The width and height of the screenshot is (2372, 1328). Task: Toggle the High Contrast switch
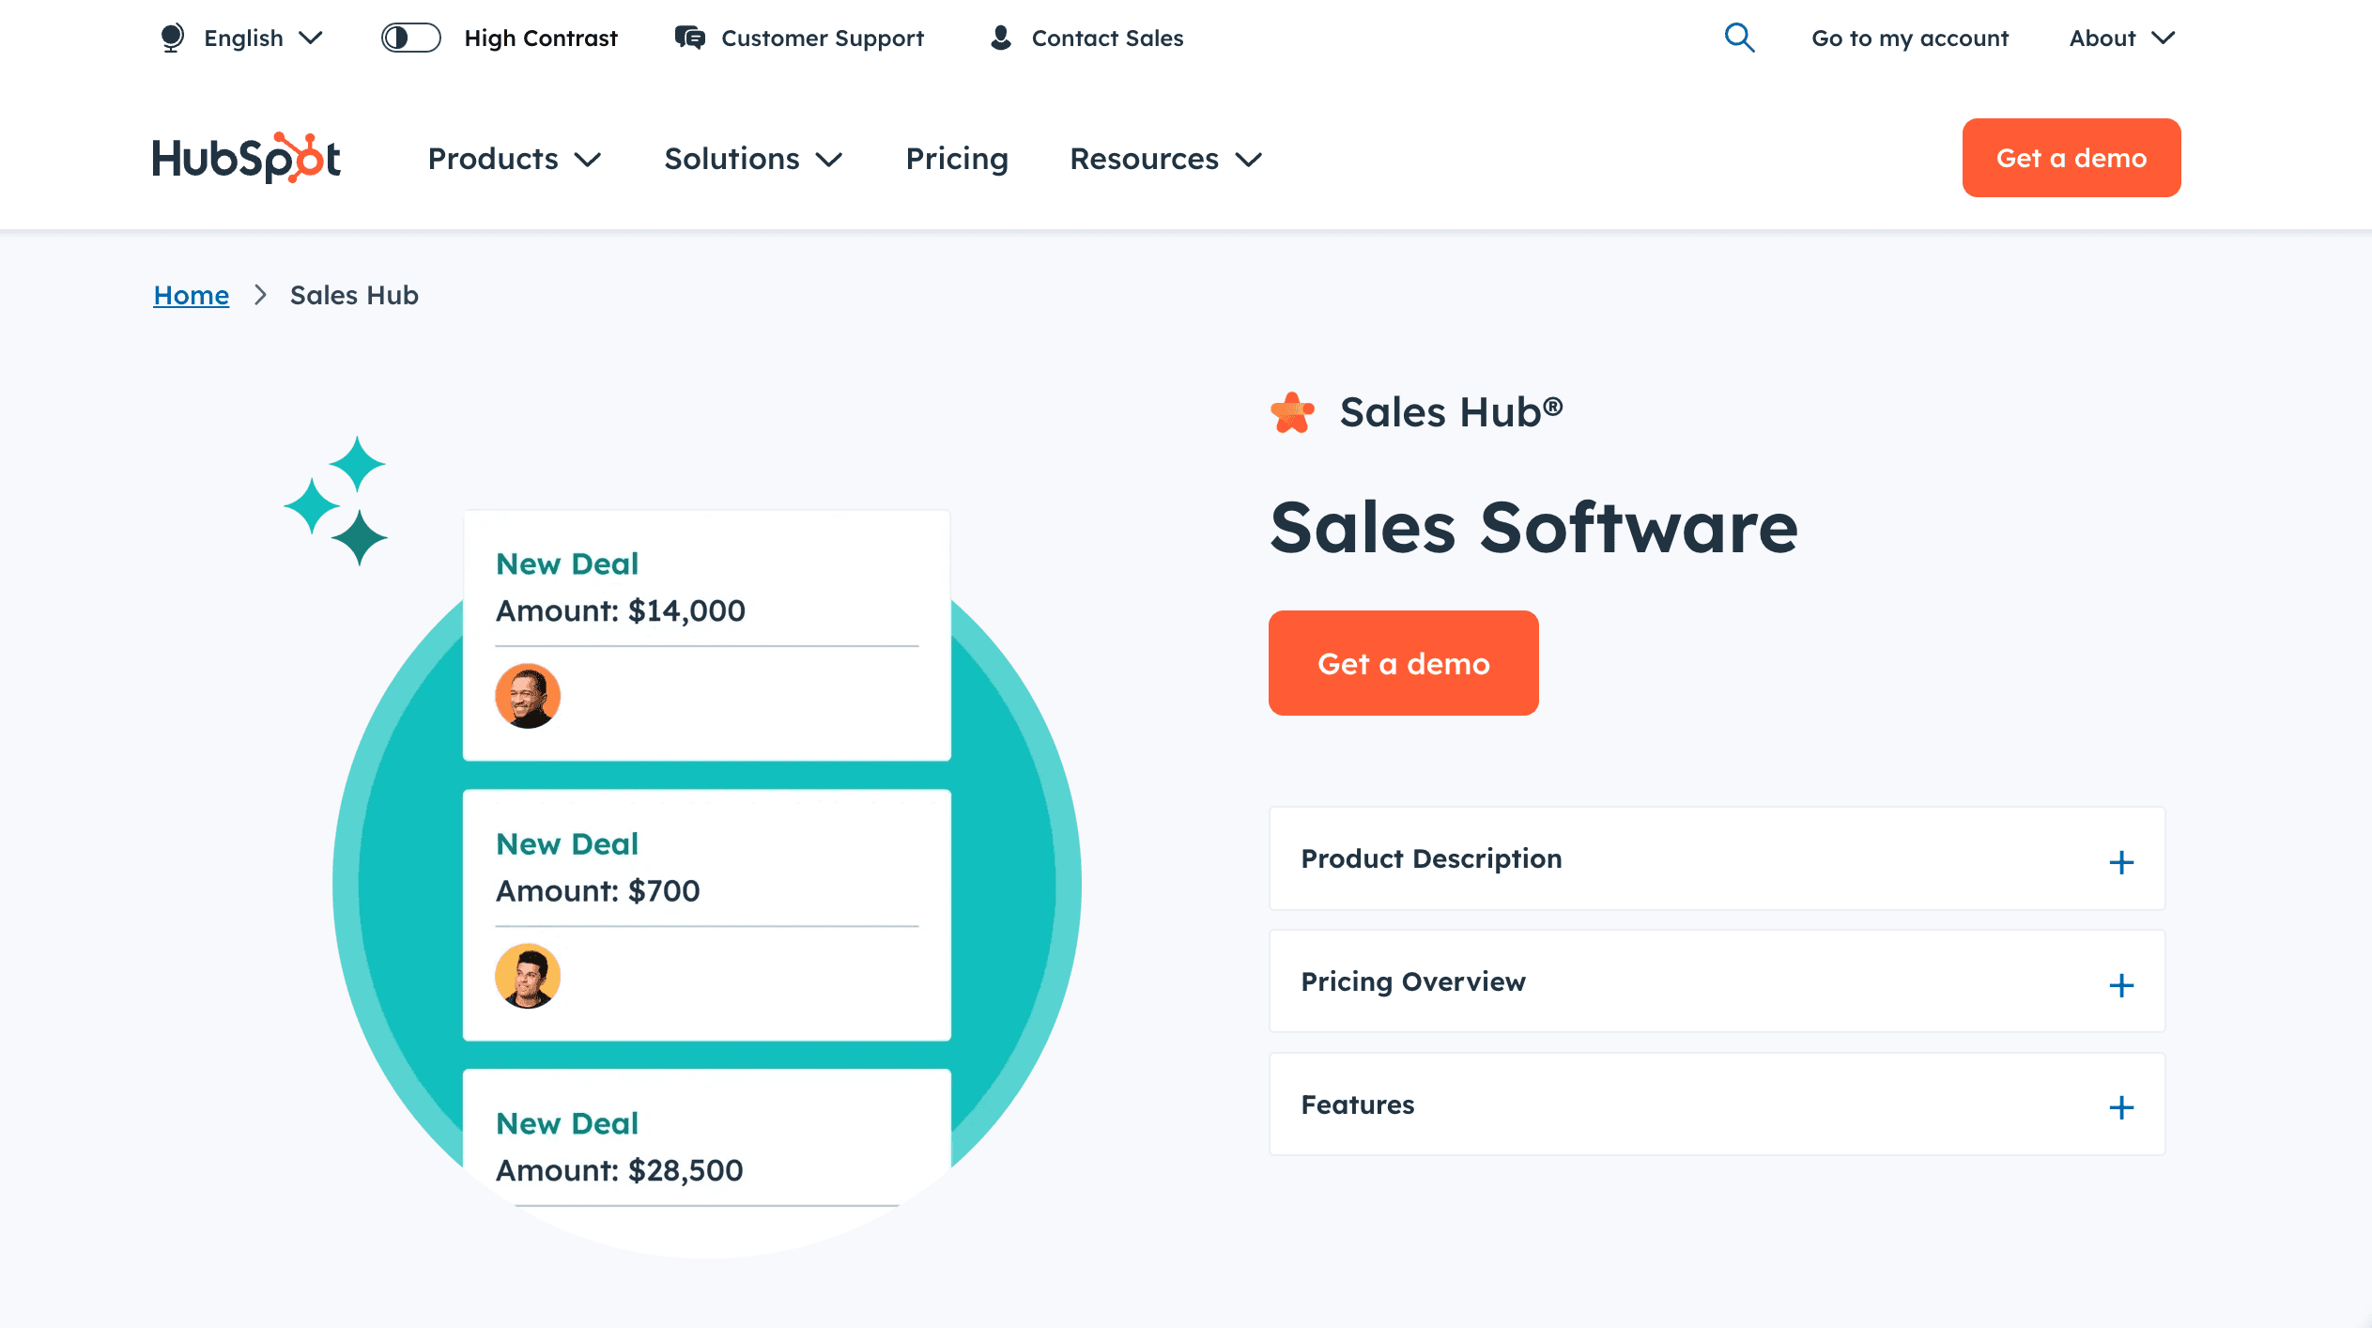pos(410,38)
